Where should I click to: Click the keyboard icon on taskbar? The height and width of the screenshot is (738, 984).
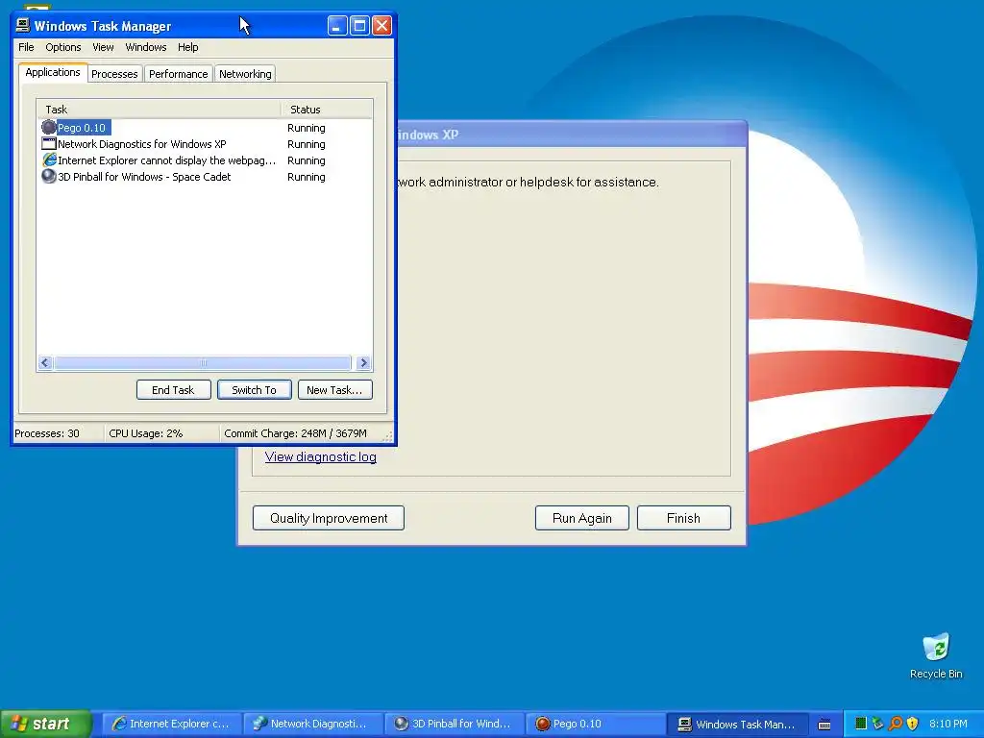coord(824,725)
